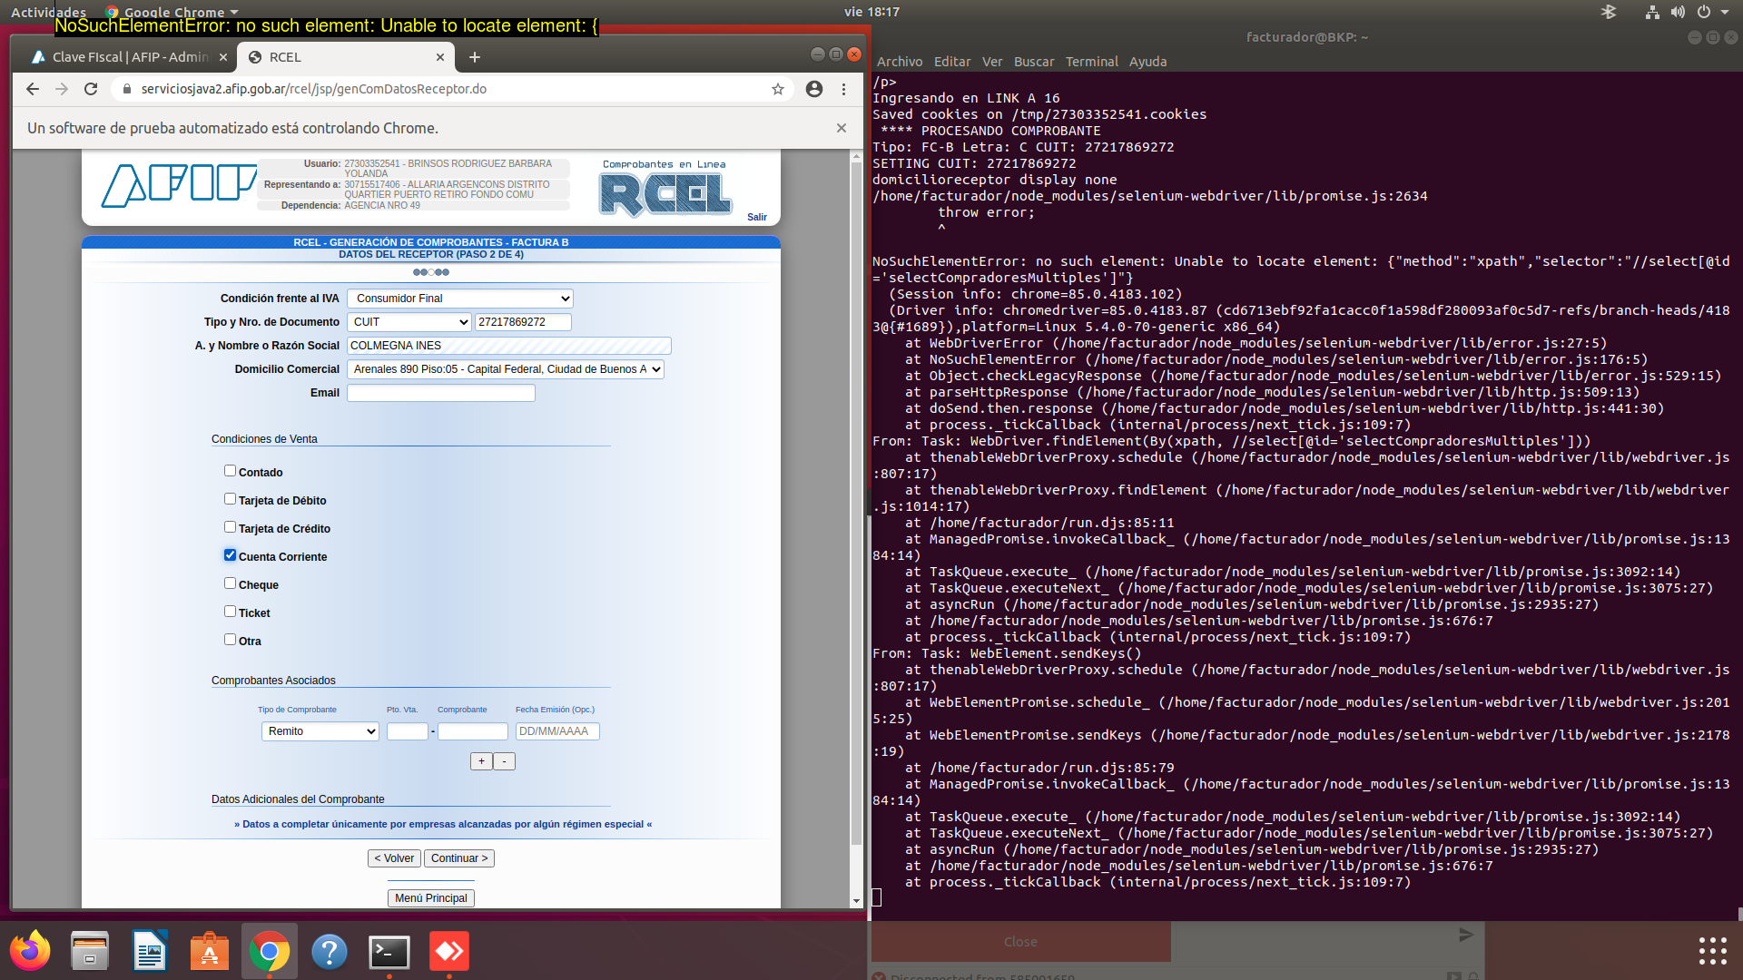Check the Cheque checkbox

(x=230, y=583)
